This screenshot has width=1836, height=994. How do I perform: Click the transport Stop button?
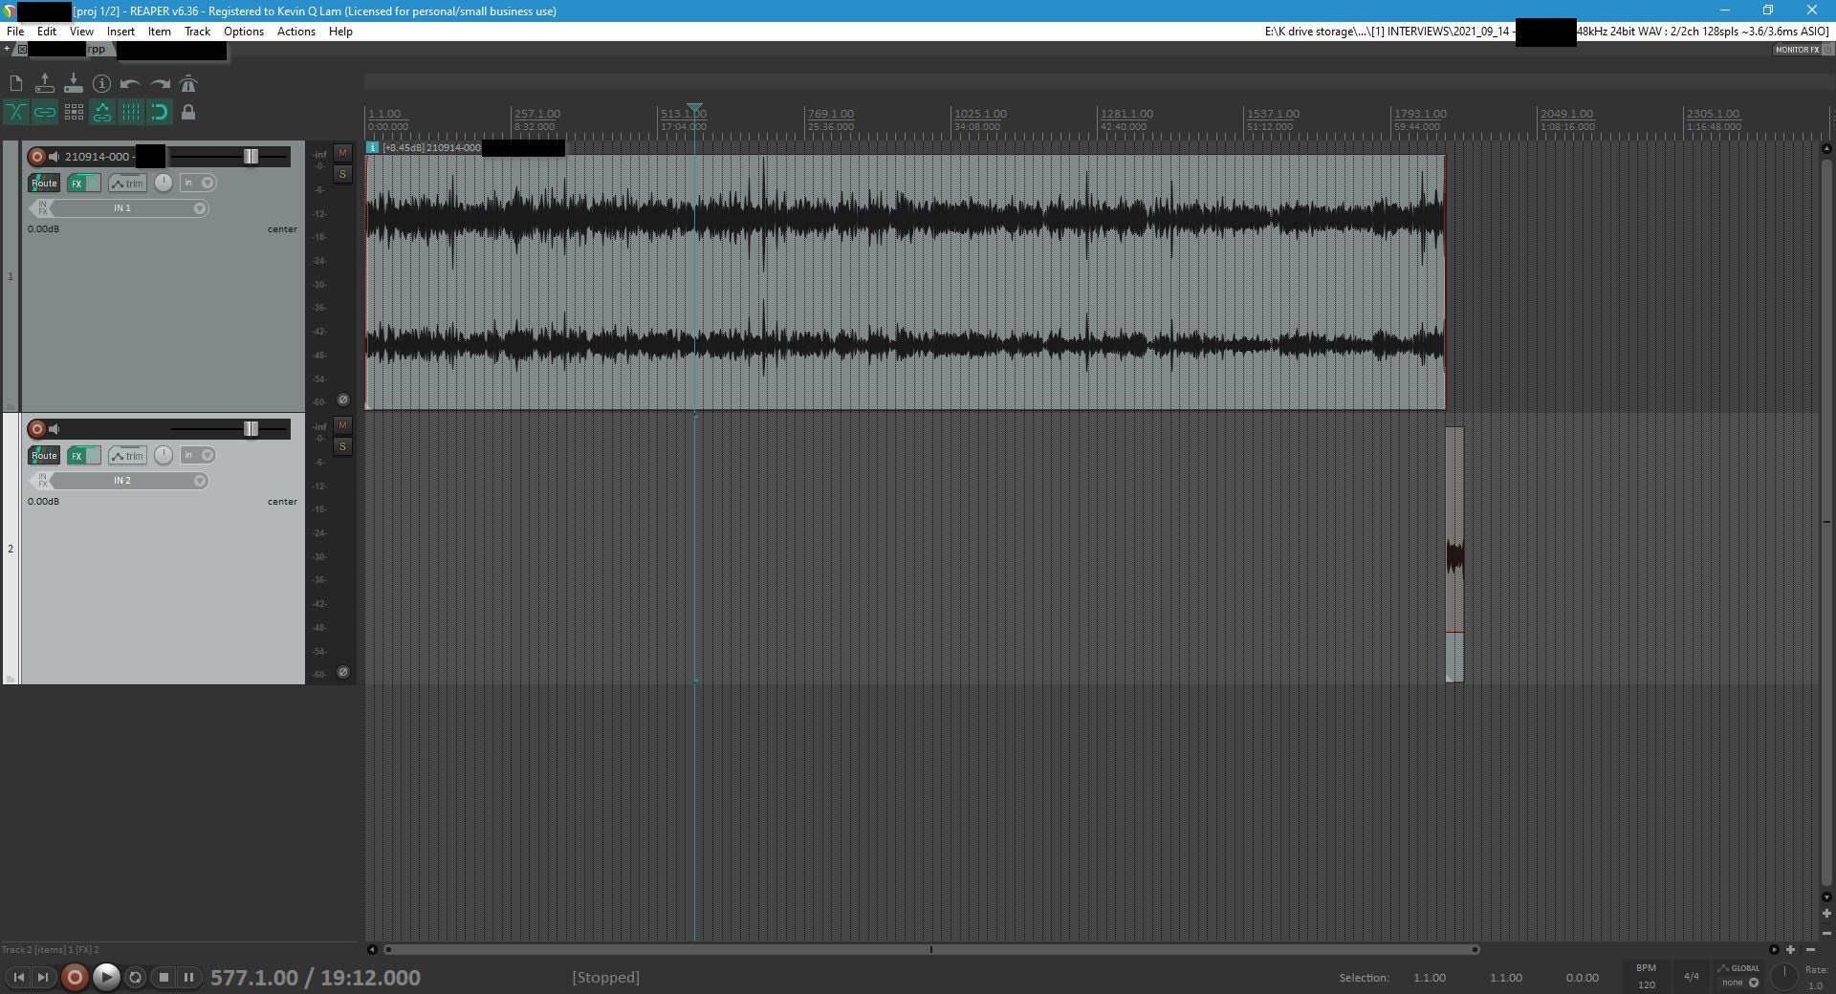[164, 977]
